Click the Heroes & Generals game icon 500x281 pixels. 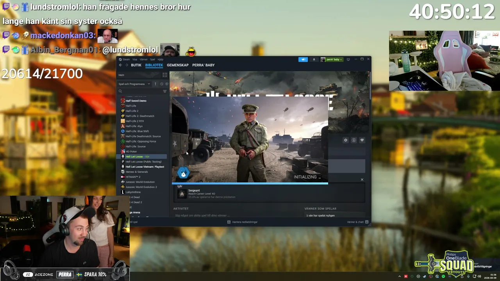(123, 172)
